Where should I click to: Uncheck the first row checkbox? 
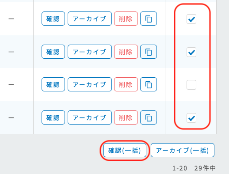coord(191,19)
